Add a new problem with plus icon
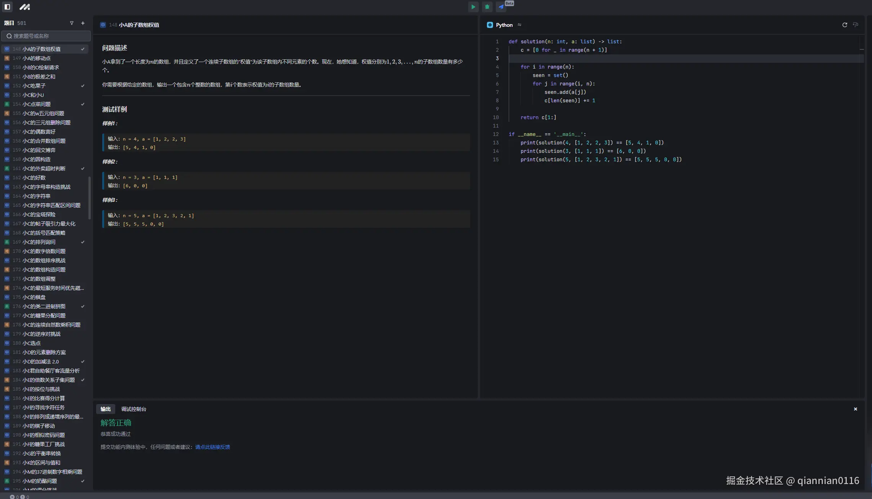 (x=83, y=23)
